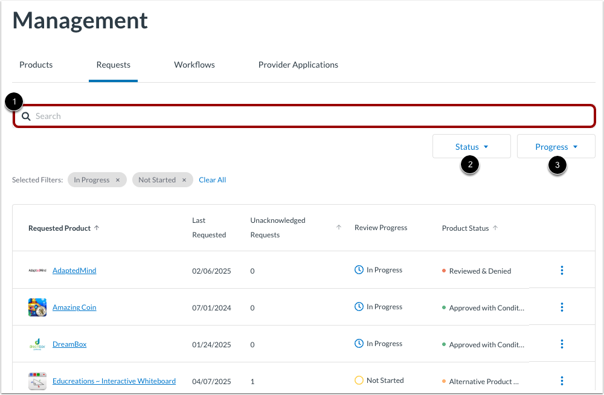
Task: Open the Provider Applications tab
Action: [x=298, y=65]
